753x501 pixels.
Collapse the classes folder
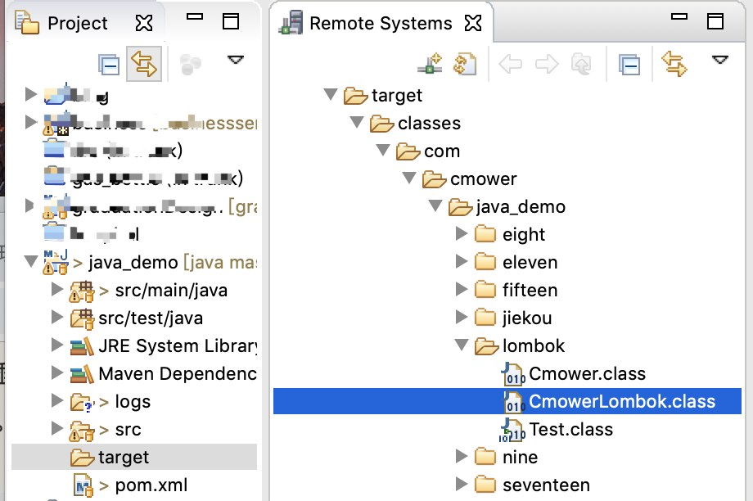[357, 122]
